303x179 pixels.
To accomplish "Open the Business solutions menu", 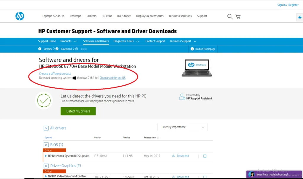I will coord(180,16).
